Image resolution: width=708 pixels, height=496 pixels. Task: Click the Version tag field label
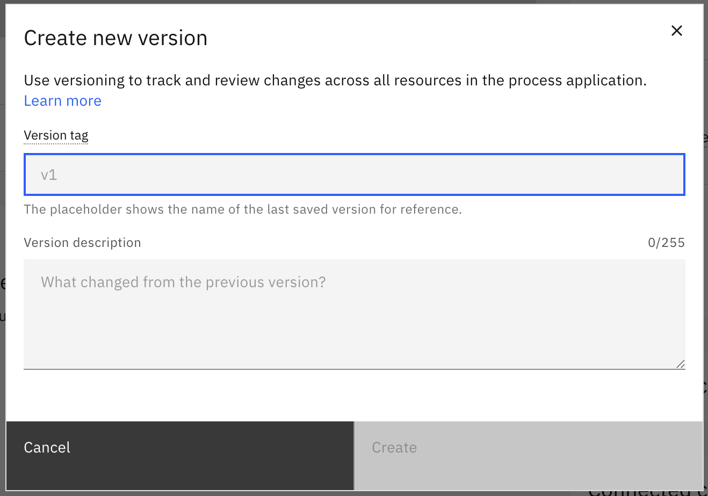click(x=56, y=135)
